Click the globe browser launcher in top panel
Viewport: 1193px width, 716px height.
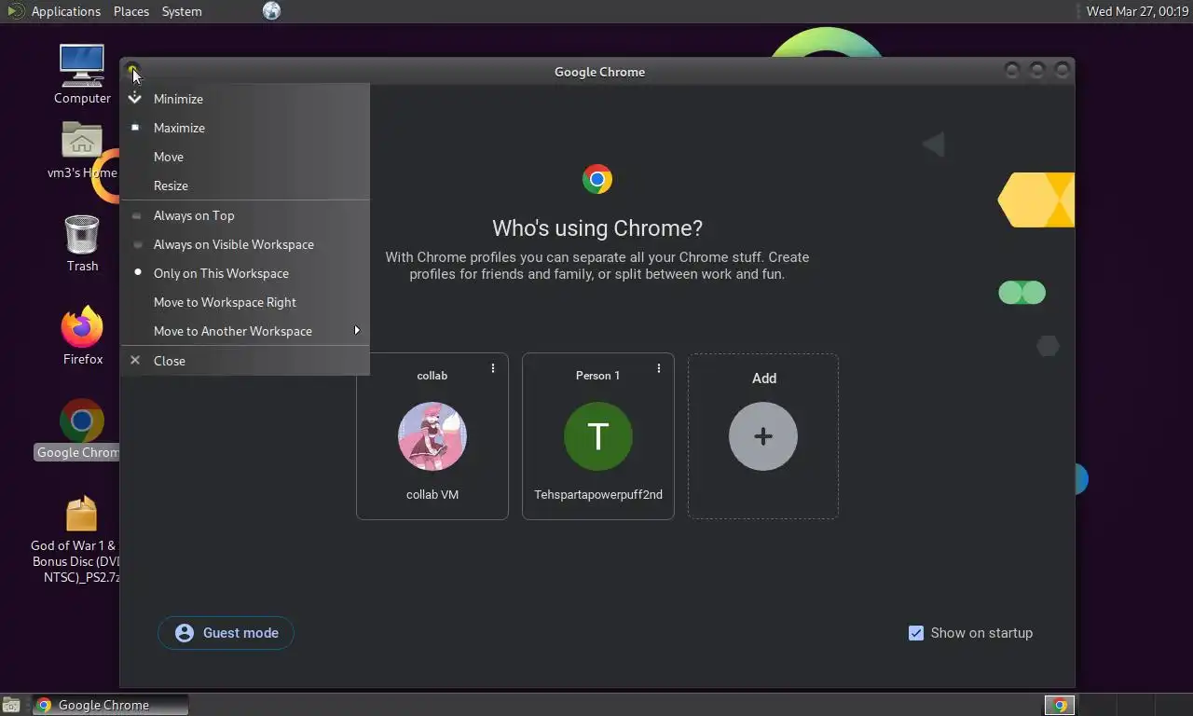click(271, 11)
